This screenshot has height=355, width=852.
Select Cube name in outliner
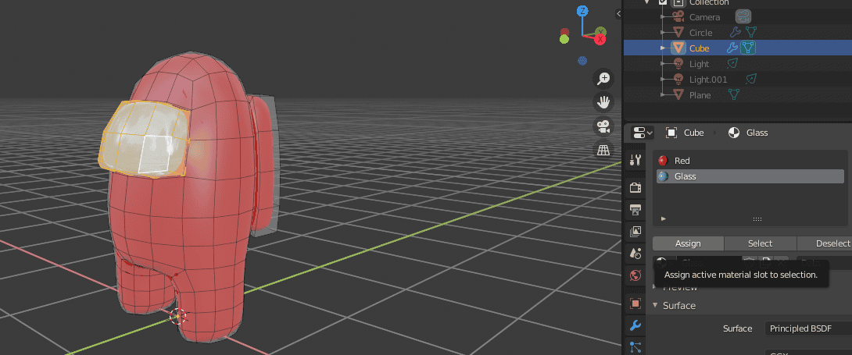700,48
